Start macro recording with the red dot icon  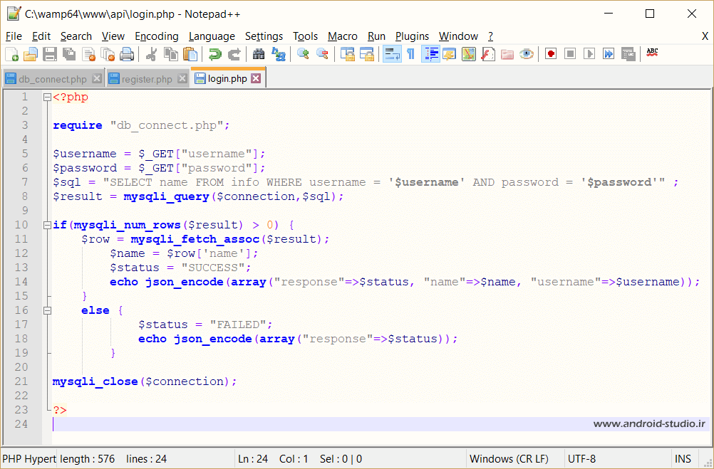pos(551,54)
